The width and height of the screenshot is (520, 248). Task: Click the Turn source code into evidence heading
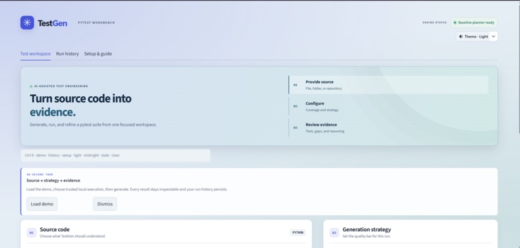tap(81, 105)
